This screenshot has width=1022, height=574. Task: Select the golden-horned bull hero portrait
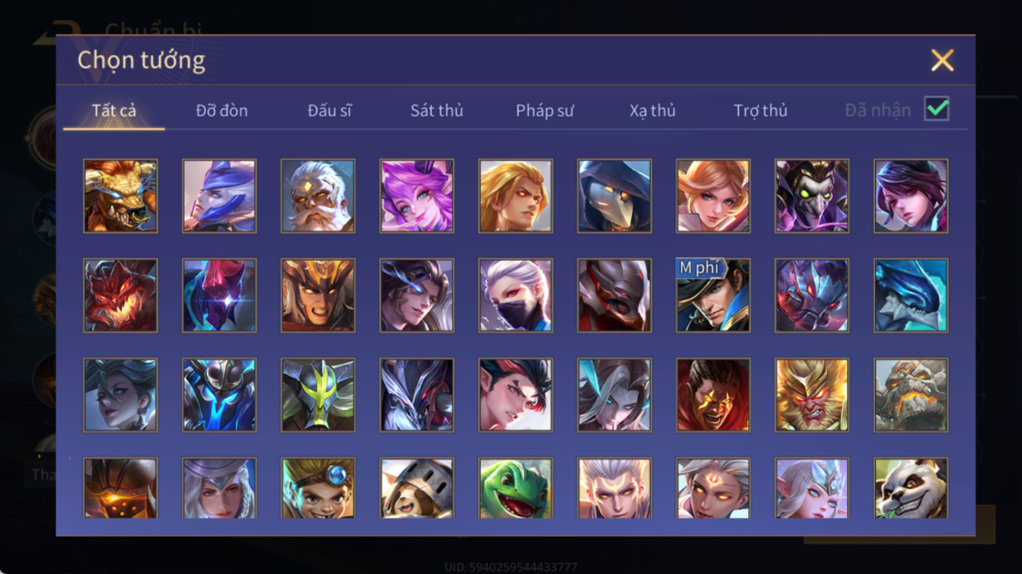120,196
